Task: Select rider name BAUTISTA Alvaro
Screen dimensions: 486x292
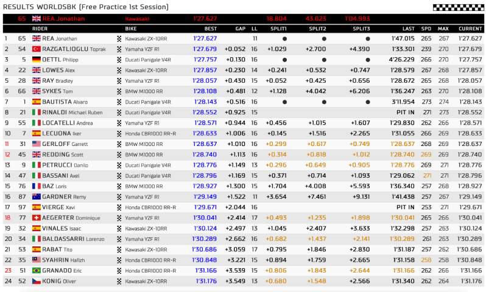Action: click(65, 102)
